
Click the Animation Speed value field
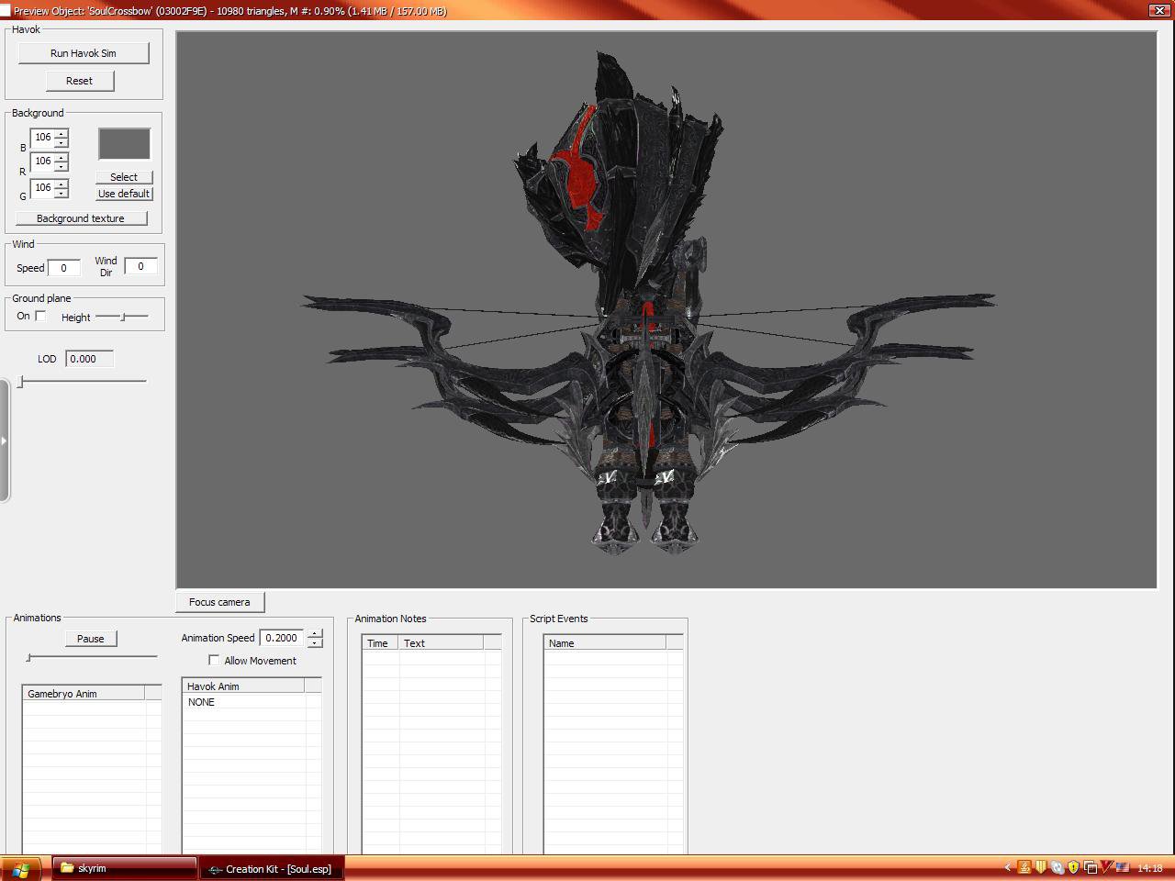point(283,638)
